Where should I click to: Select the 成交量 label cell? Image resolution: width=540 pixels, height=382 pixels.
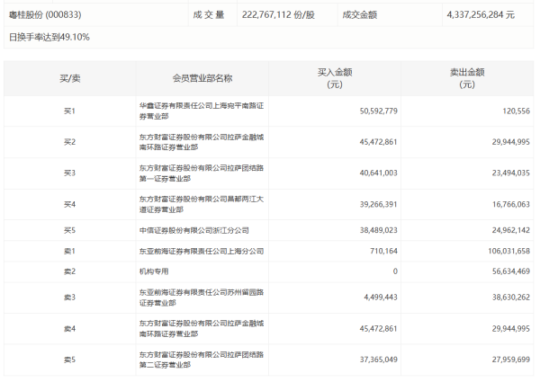click(x=209, y=14)
